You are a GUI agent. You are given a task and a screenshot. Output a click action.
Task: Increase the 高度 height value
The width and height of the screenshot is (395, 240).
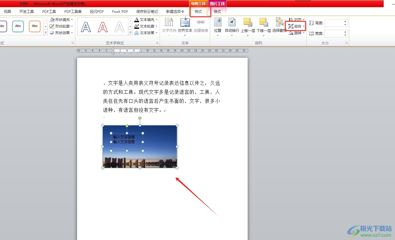(346, 21)
